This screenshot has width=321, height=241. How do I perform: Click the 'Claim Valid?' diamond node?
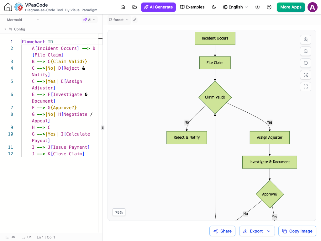point(215,97)
